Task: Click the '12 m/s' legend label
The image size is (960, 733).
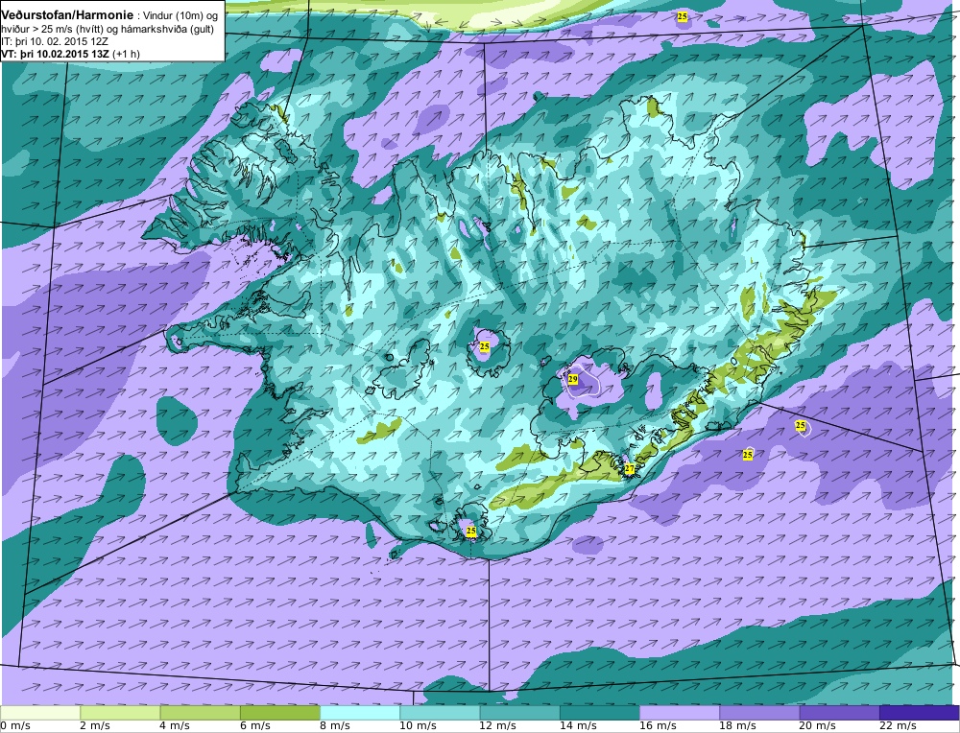Action: coord(497,726)
